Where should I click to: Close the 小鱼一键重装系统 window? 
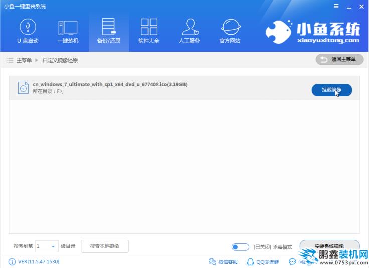362,7
